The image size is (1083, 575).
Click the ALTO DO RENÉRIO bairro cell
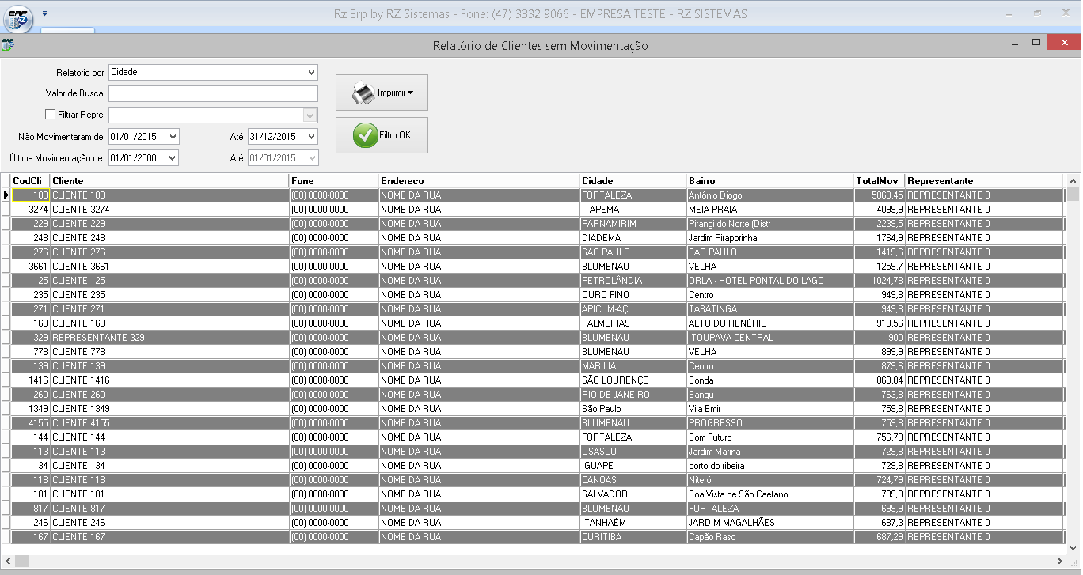point(770,323)
